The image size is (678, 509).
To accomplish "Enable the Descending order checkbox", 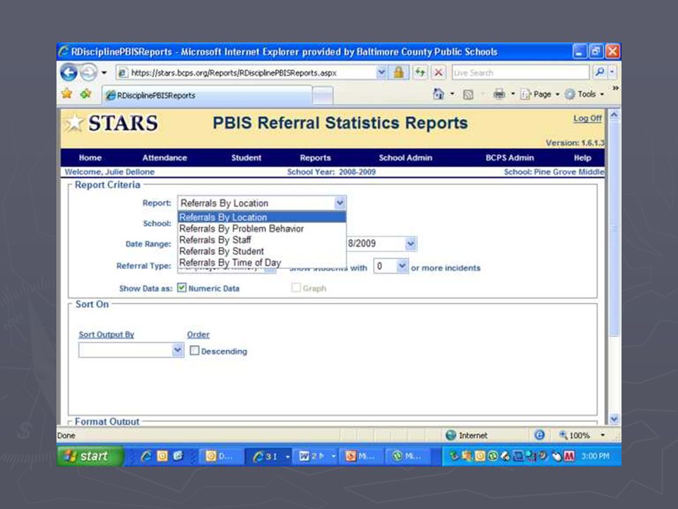I will [195, 351].
